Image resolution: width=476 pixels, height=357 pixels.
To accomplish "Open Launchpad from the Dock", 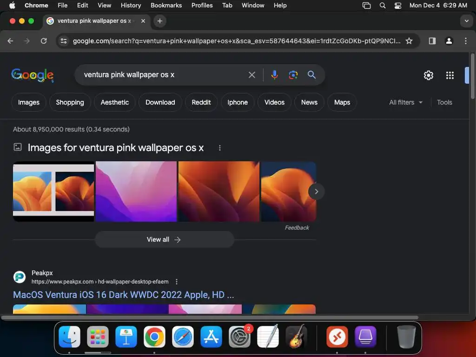I will [98, 337].
